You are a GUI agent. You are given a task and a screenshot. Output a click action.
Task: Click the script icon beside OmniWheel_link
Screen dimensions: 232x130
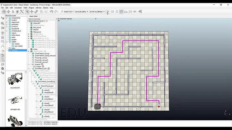point(49,69)
